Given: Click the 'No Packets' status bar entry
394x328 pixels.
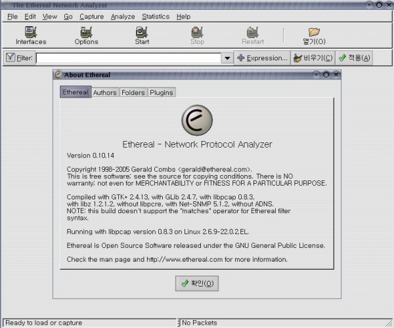Looking at the screenshot, I should (x=200, y=323).
